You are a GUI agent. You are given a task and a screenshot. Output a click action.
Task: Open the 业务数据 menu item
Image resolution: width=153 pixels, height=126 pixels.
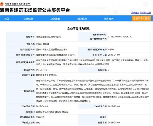(x=55, y=19)
